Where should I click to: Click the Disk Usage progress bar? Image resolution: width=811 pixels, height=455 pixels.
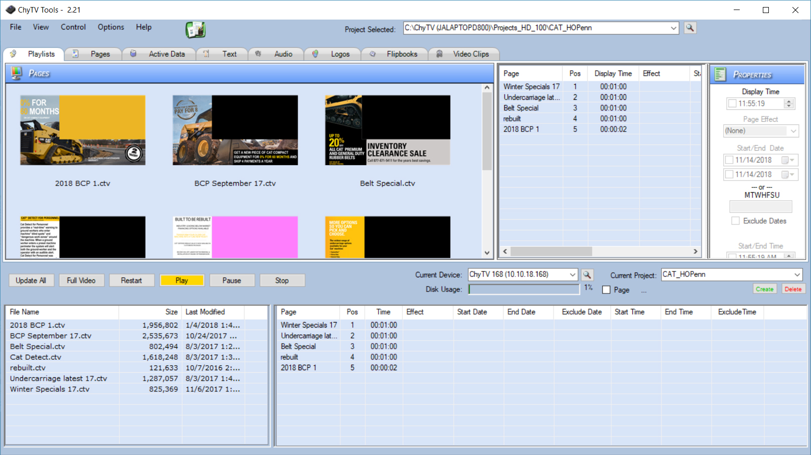pyautogui.click(x=524, y=289)
